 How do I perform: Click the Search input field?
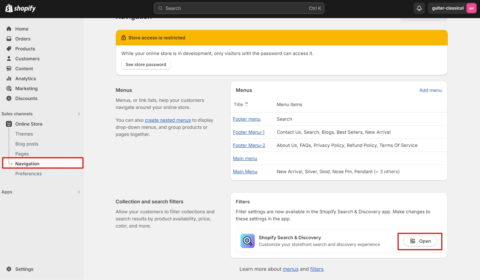(x=239, y=8)
